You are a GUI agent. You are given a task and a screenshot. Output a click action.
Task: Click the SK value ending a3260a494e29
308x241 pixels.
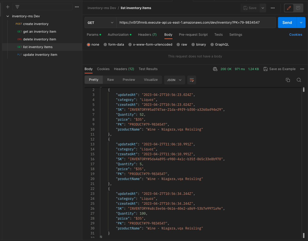pos(175,110)
